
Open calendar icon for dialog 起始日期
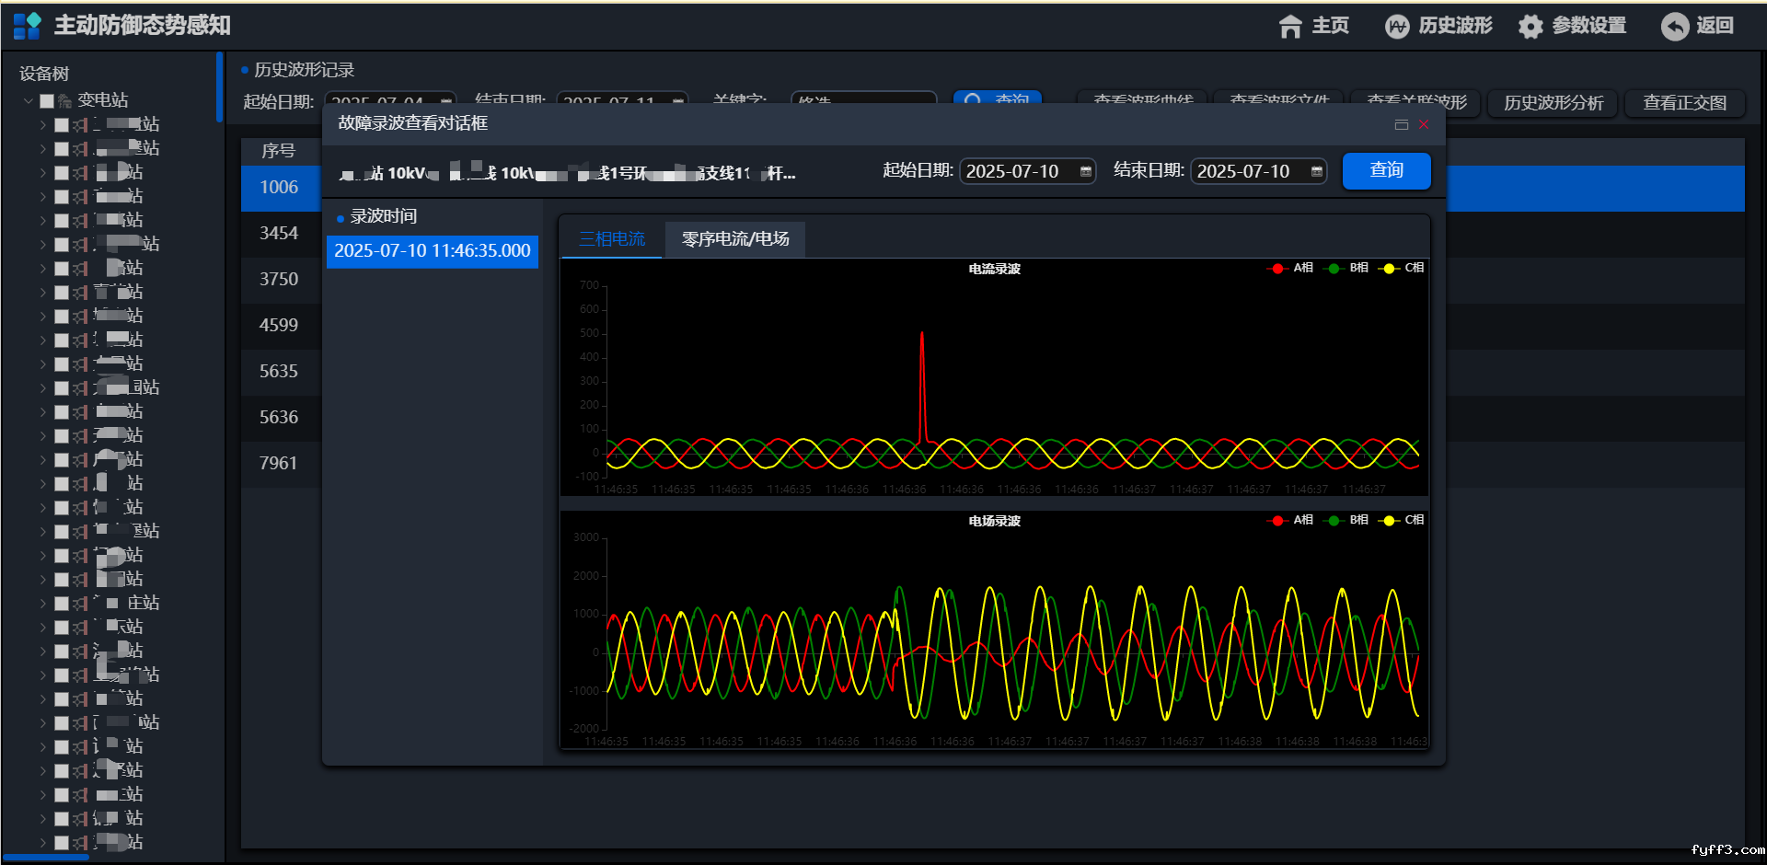point(1086,172)
